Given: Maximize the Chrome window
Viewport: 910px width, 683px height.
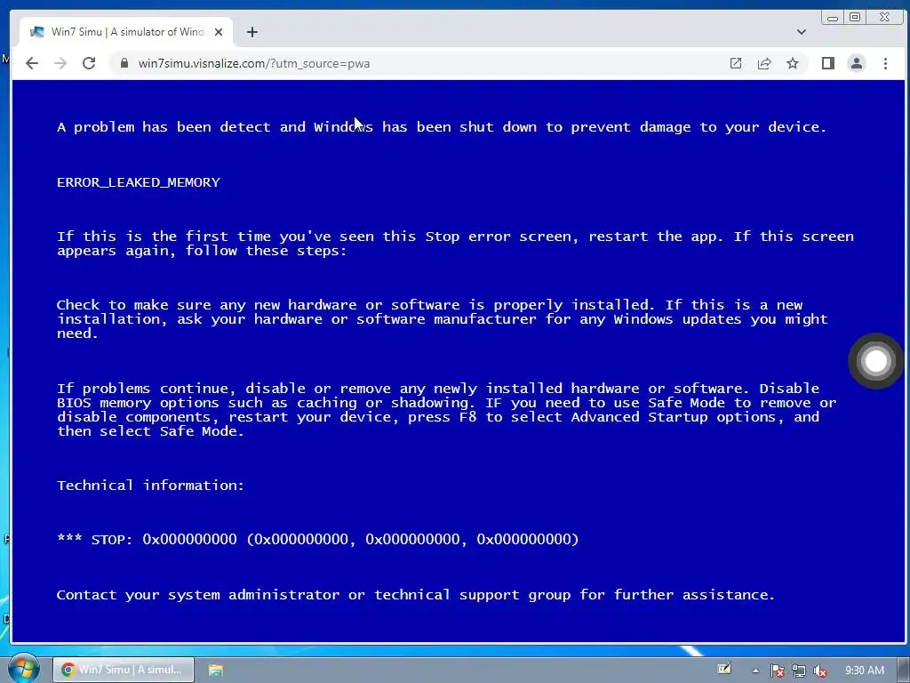Looking at the screenshot, I should click(855, 18).
